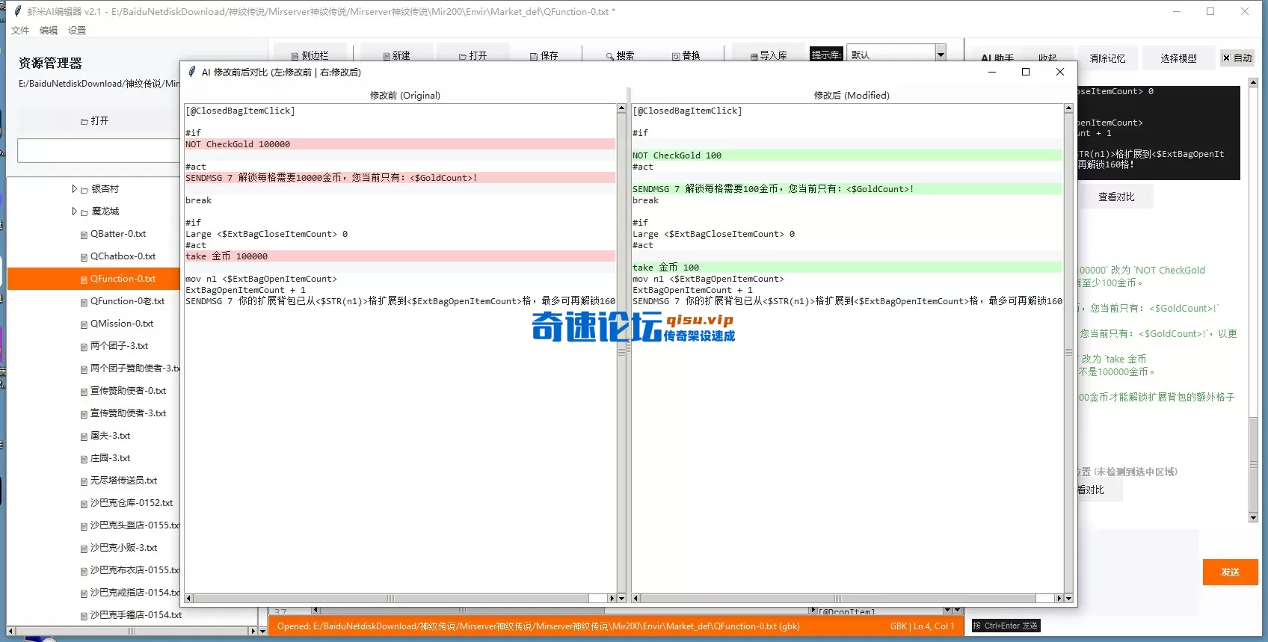Click Original pane horizontal scrollbar right arrow
The height and width of the screenshot is (642, 1268).
612,598
